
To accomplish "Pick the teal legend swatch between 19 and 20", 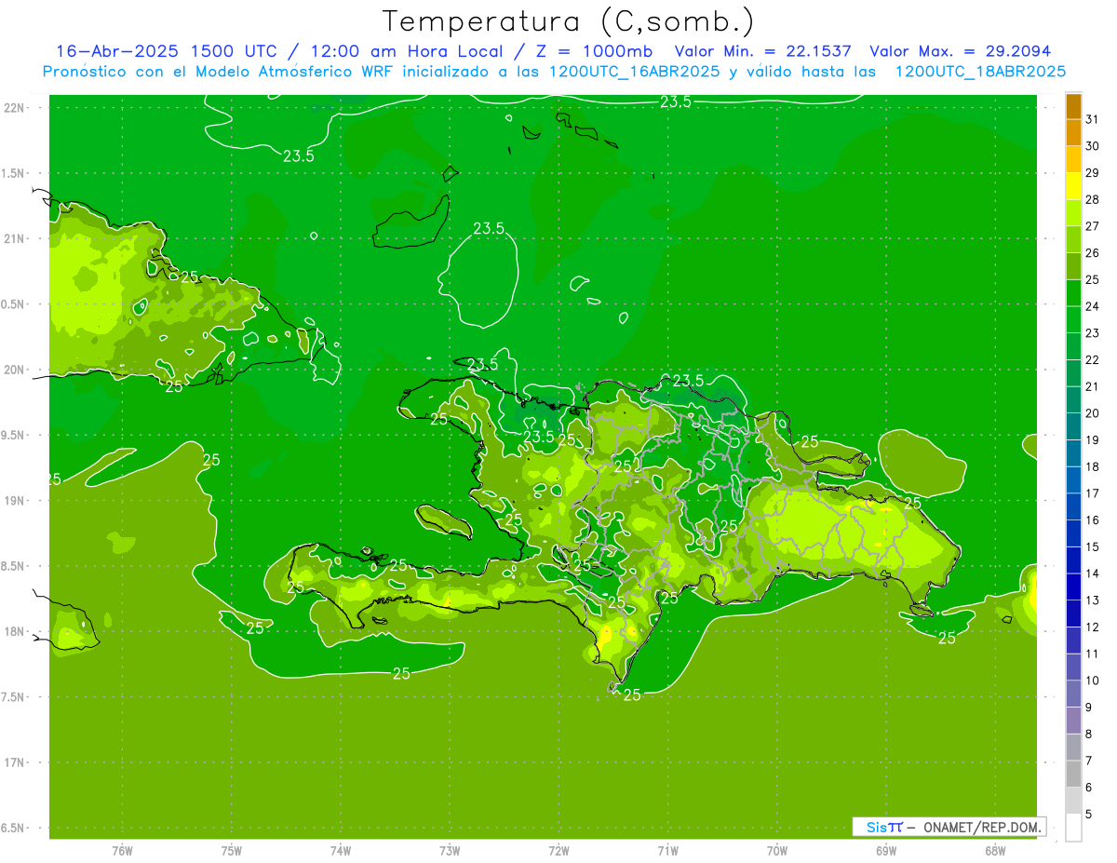I will pyautogui.click(x=1073, y=426).
